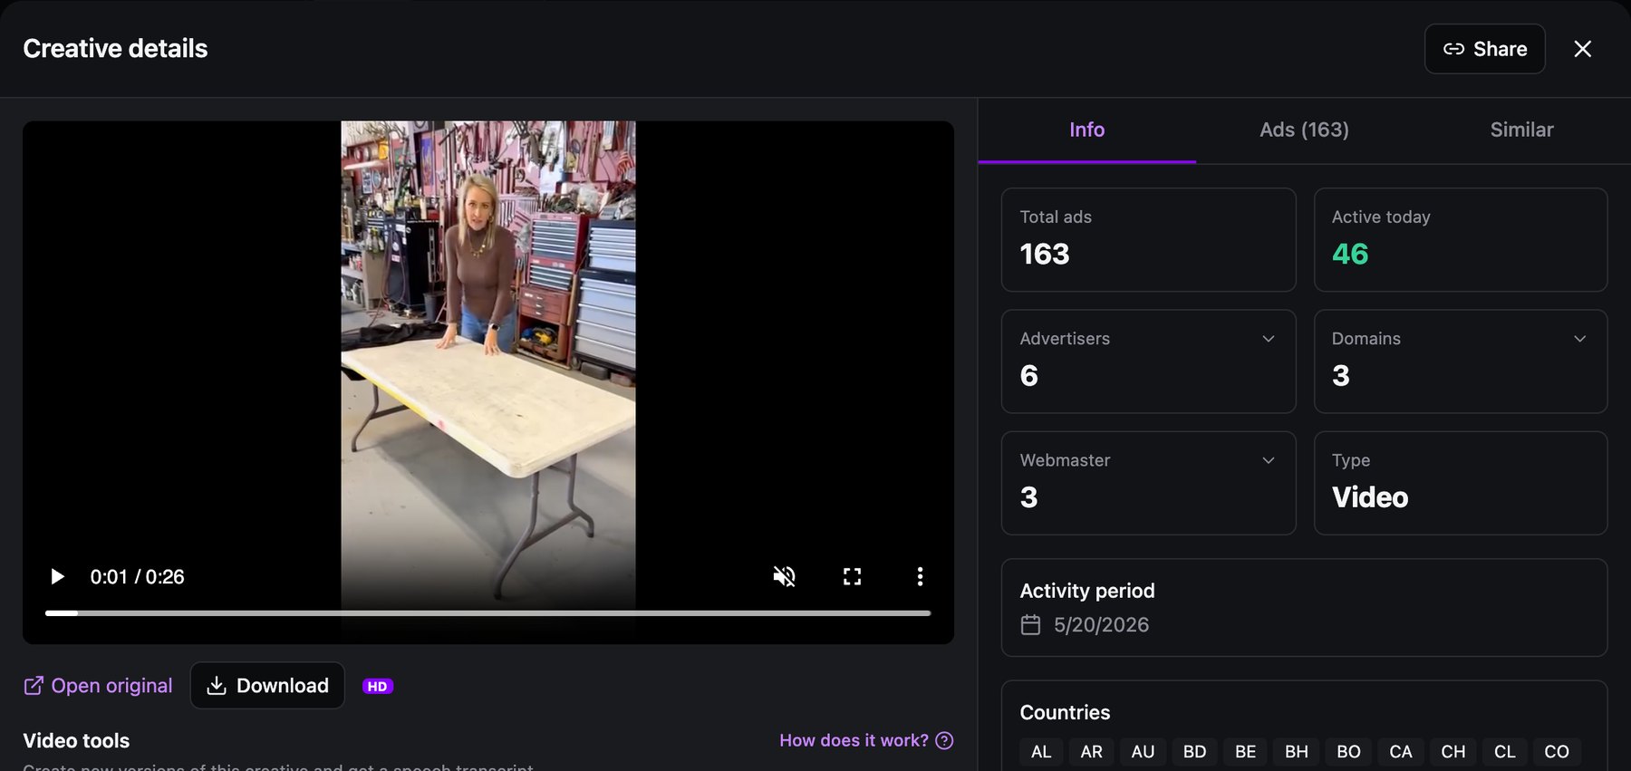Select the CL country tag

(1505, 752)
